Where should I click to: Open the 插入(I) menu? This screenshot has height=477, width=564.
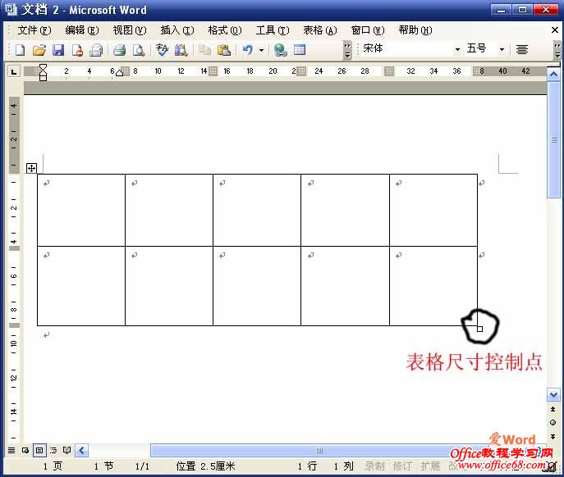177,30
